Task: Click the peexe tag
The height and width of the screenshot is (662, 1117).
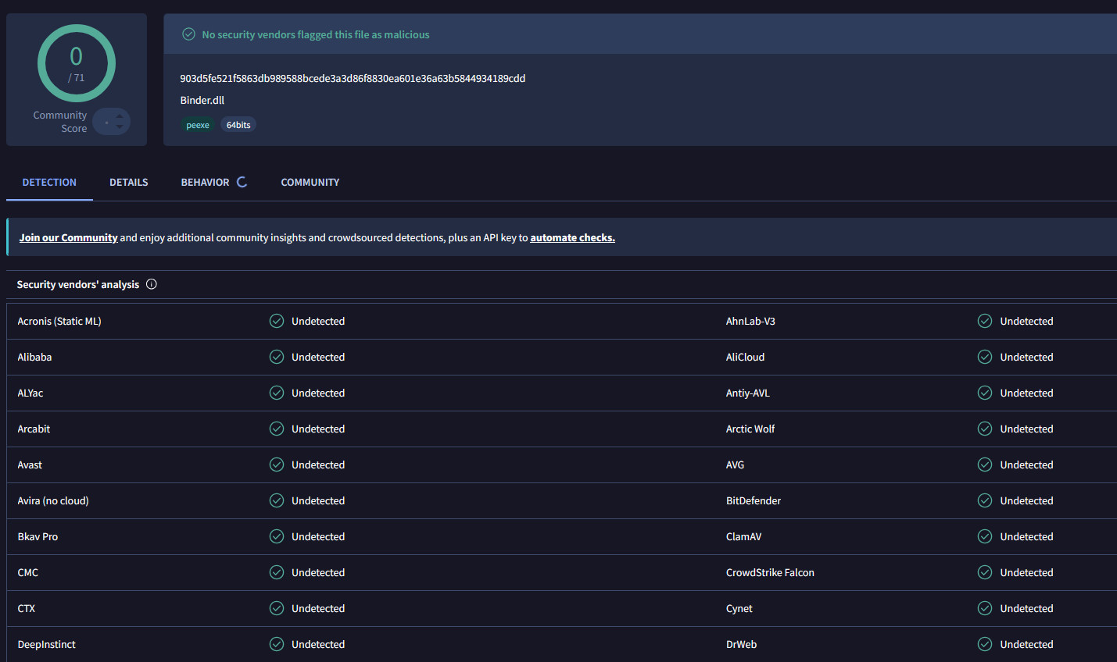Action: (198, 125)
